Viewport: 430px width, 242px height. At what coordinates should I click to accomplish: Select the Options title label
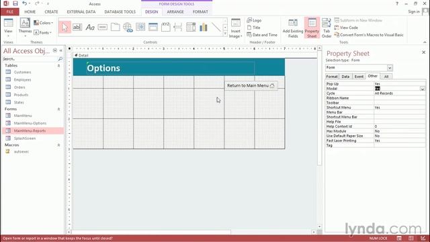[170, 68]
